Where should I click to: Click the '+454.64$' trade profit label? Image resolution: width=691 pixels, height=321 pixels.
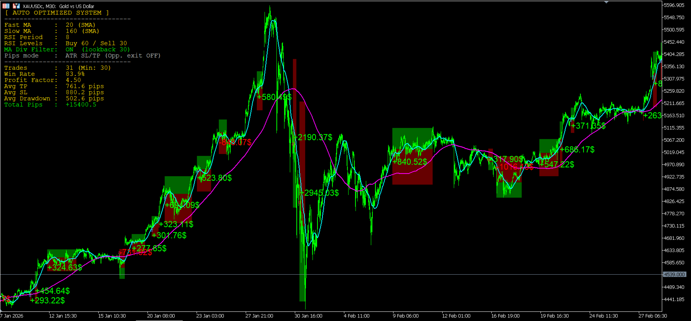pos(53,291)
